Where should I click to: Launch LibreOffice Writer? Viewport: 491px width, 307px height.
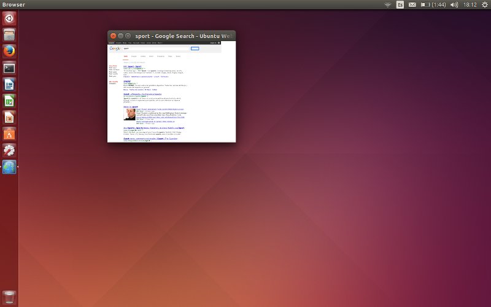(9, 84)
